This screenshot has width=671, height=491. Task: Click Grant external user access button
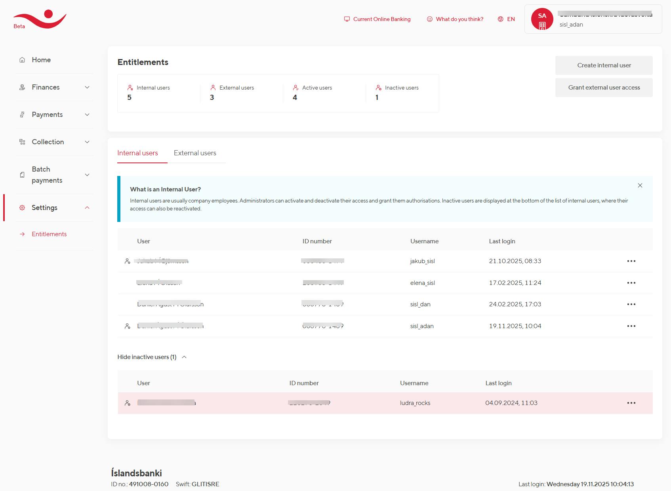click(x=604, y=88)
